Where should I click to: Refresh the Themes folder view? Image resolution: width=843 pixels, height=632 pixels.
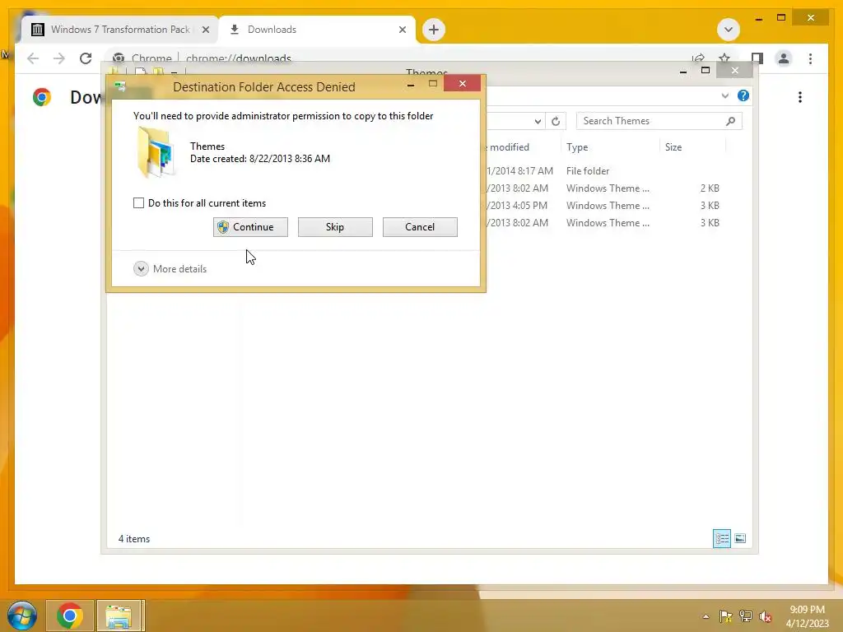tap(556, 121)
